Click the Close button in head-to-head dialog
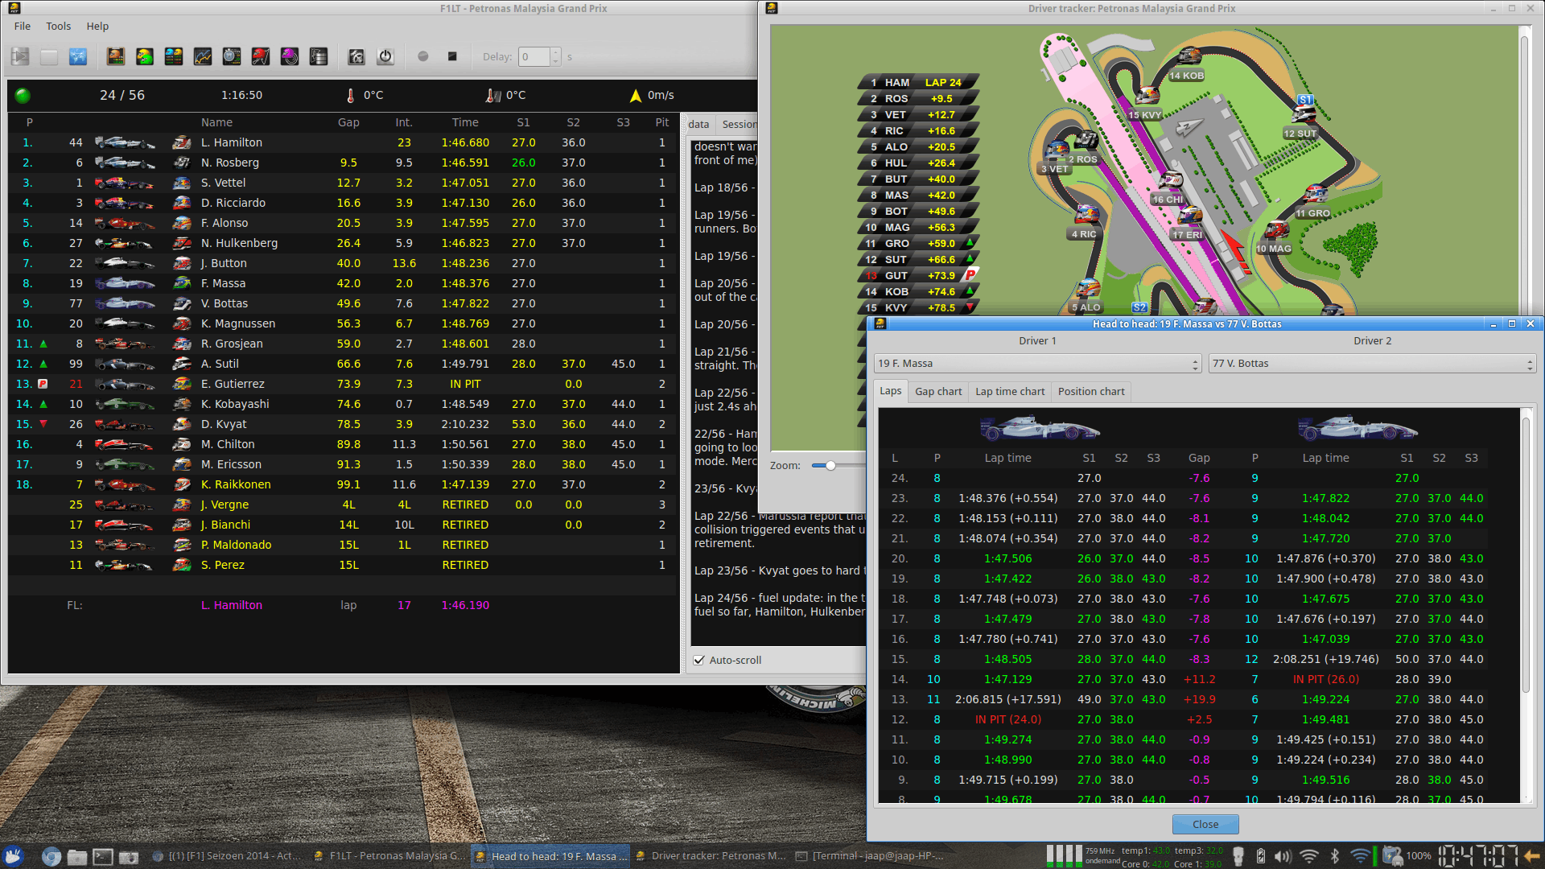This screenshot has height=869, width=1545. (x=1205, y=824)
